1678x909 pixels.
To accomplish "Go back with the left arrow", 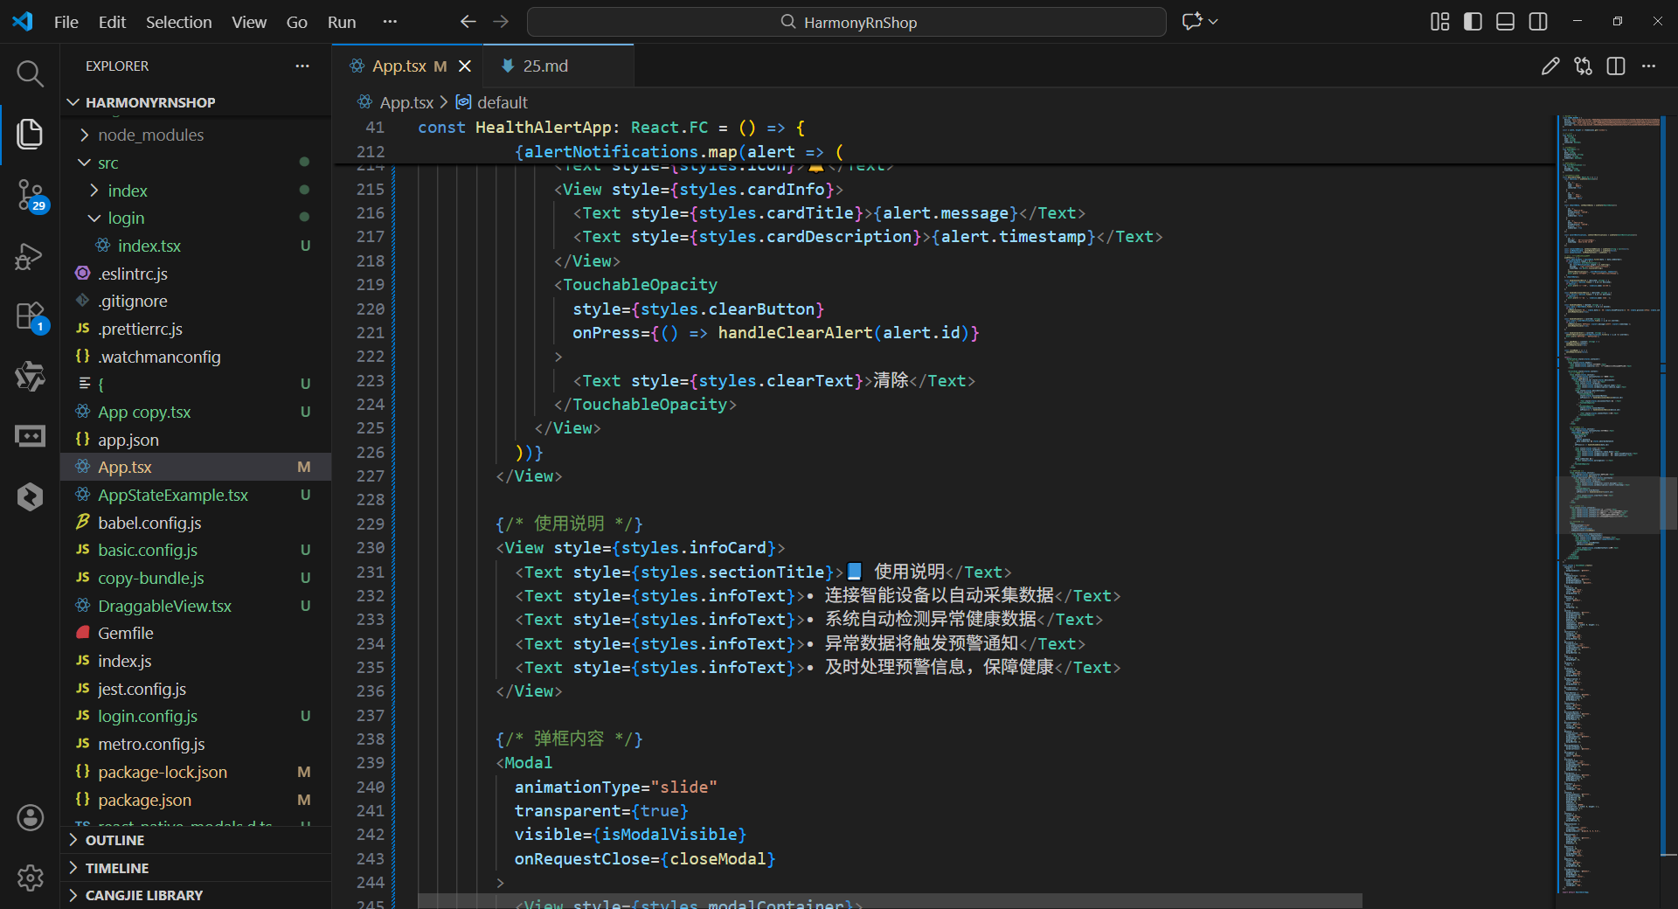I will [468, 22].
